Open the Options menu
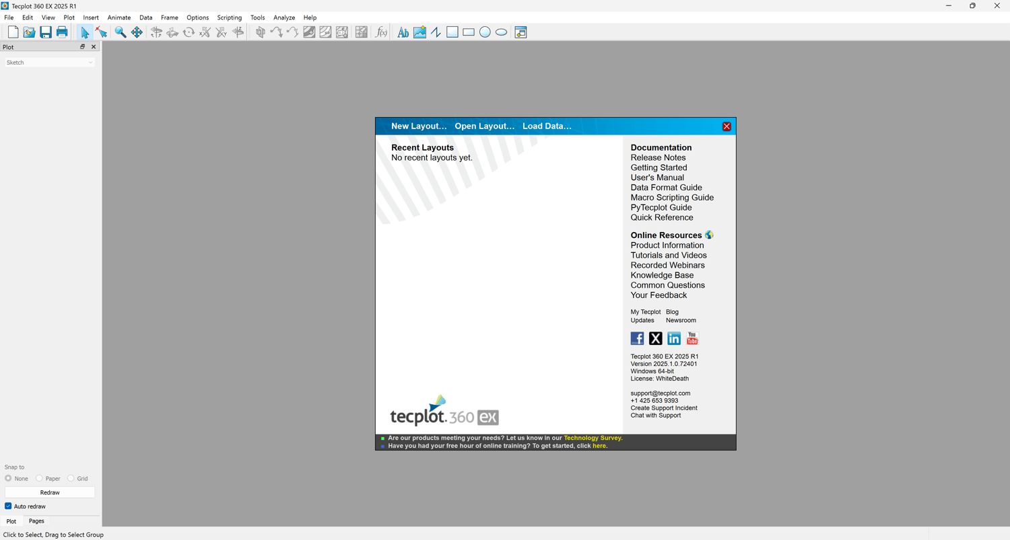1010x540 pixels. pos(198,17)
